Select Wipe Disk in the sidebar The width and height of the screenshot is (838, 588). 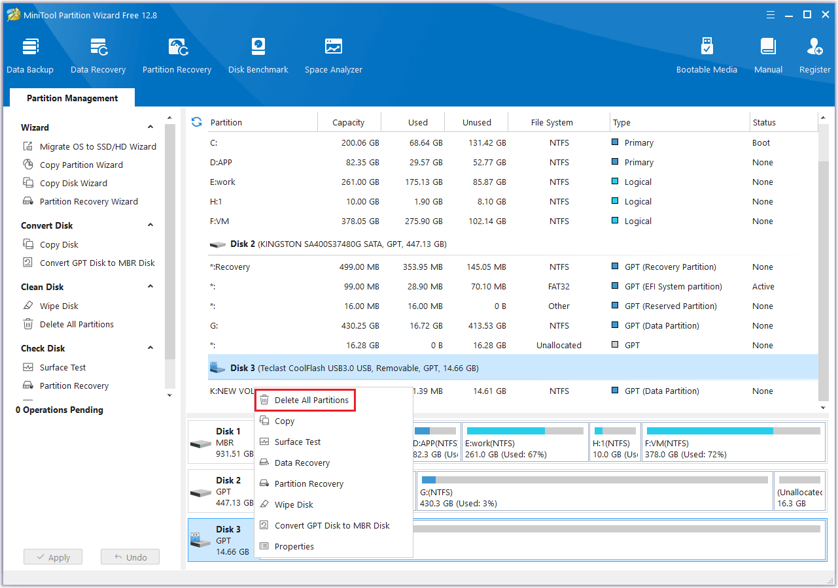[51, 306]
